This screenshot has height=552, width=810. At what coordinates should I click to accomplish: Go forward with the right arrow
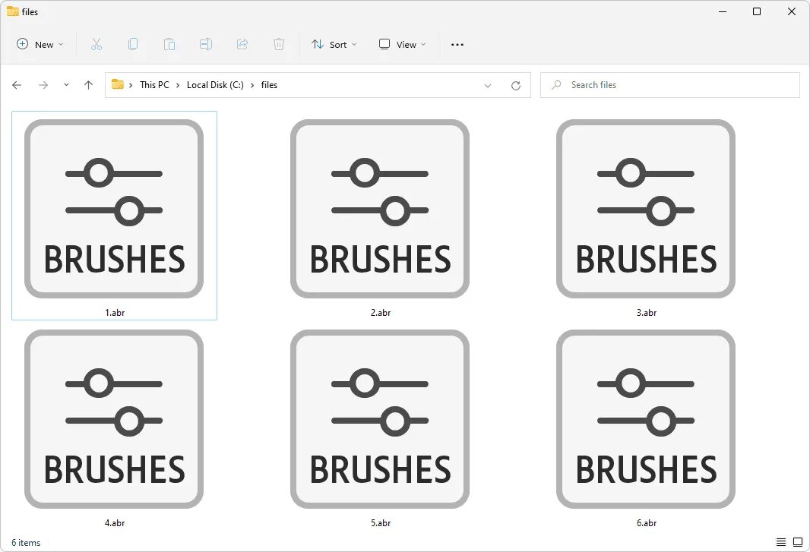[43, 85]
